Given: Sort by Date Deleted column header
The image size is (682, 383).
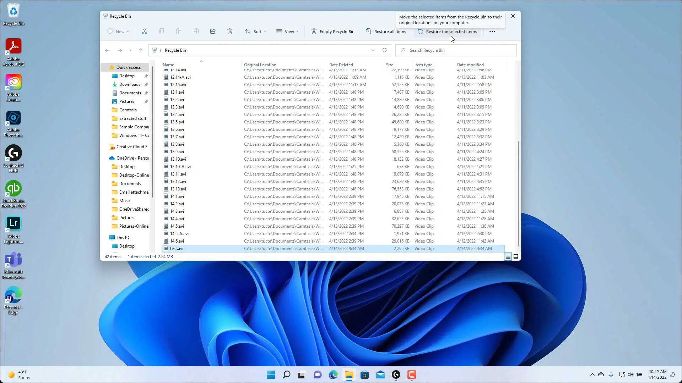Looking at the screenshot, I should (x=341, y=65).
